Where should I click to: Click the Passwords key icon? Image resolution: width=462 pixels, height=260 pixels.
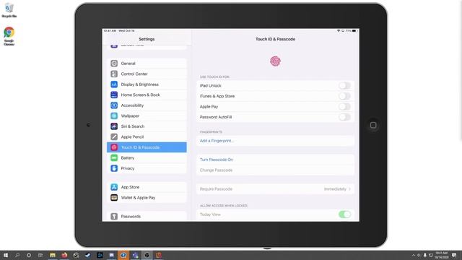pos(114,217)
